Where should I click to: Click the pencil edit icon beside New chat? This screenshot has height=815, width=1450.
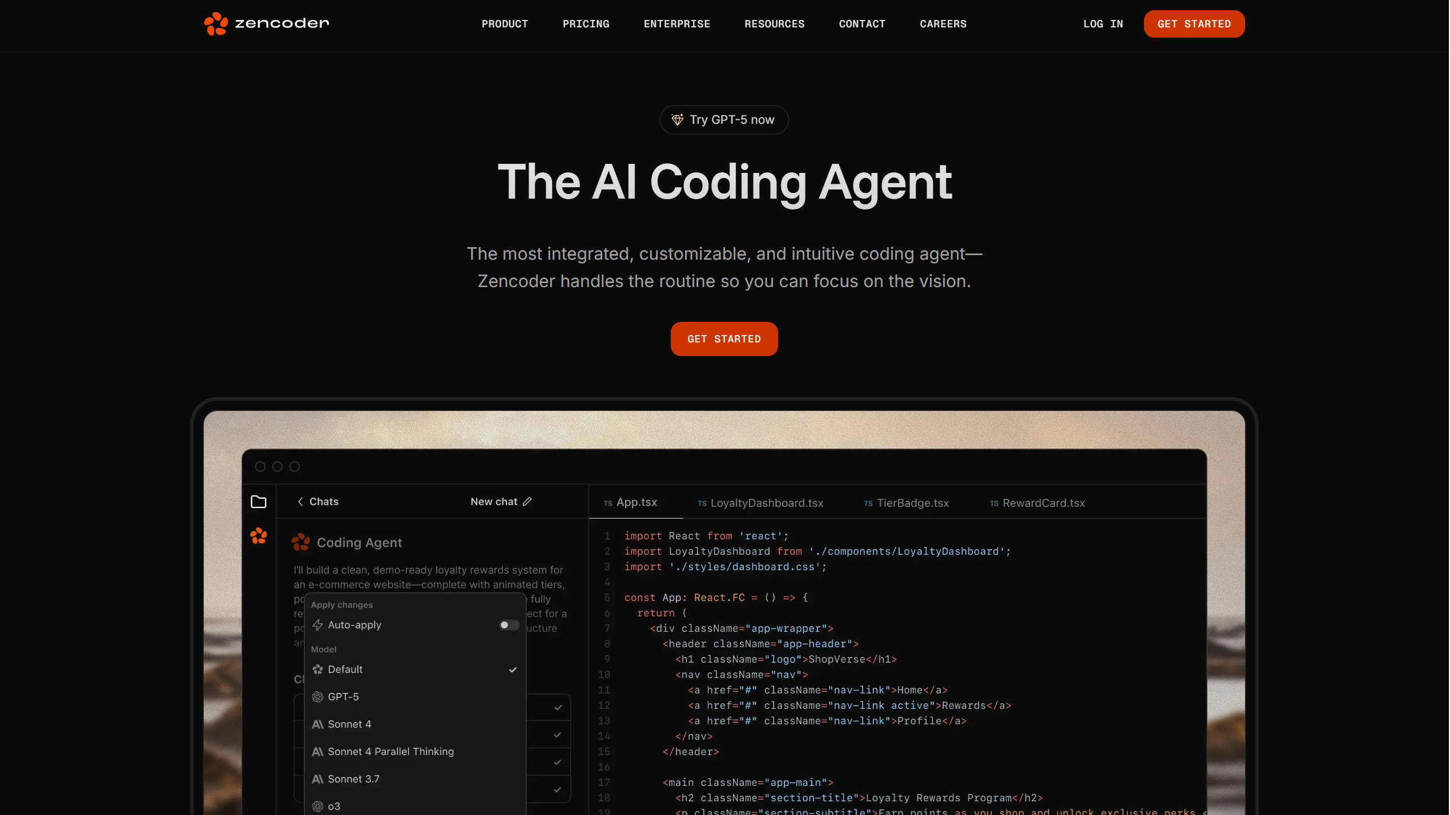pyautogui.click(x=527, y=502)
